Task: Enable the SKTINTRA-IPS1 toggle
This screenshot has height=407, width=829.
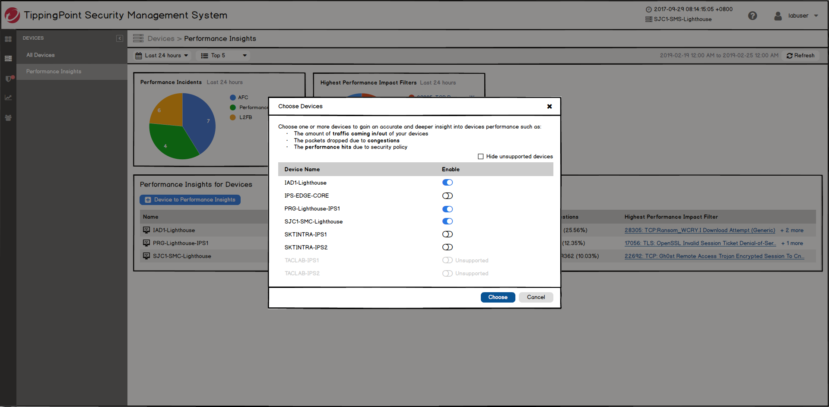Action: 448,234
